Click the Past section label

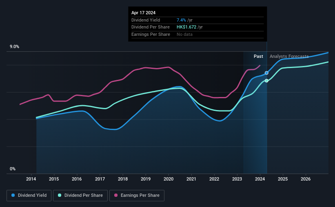[258, 56]
